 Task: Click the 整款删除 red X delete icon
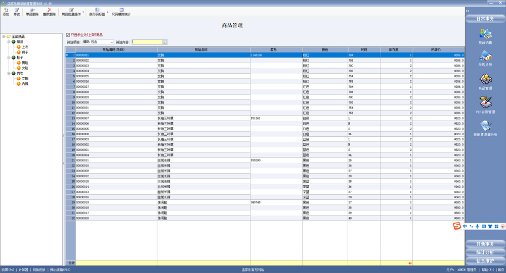tap(50, 12)
